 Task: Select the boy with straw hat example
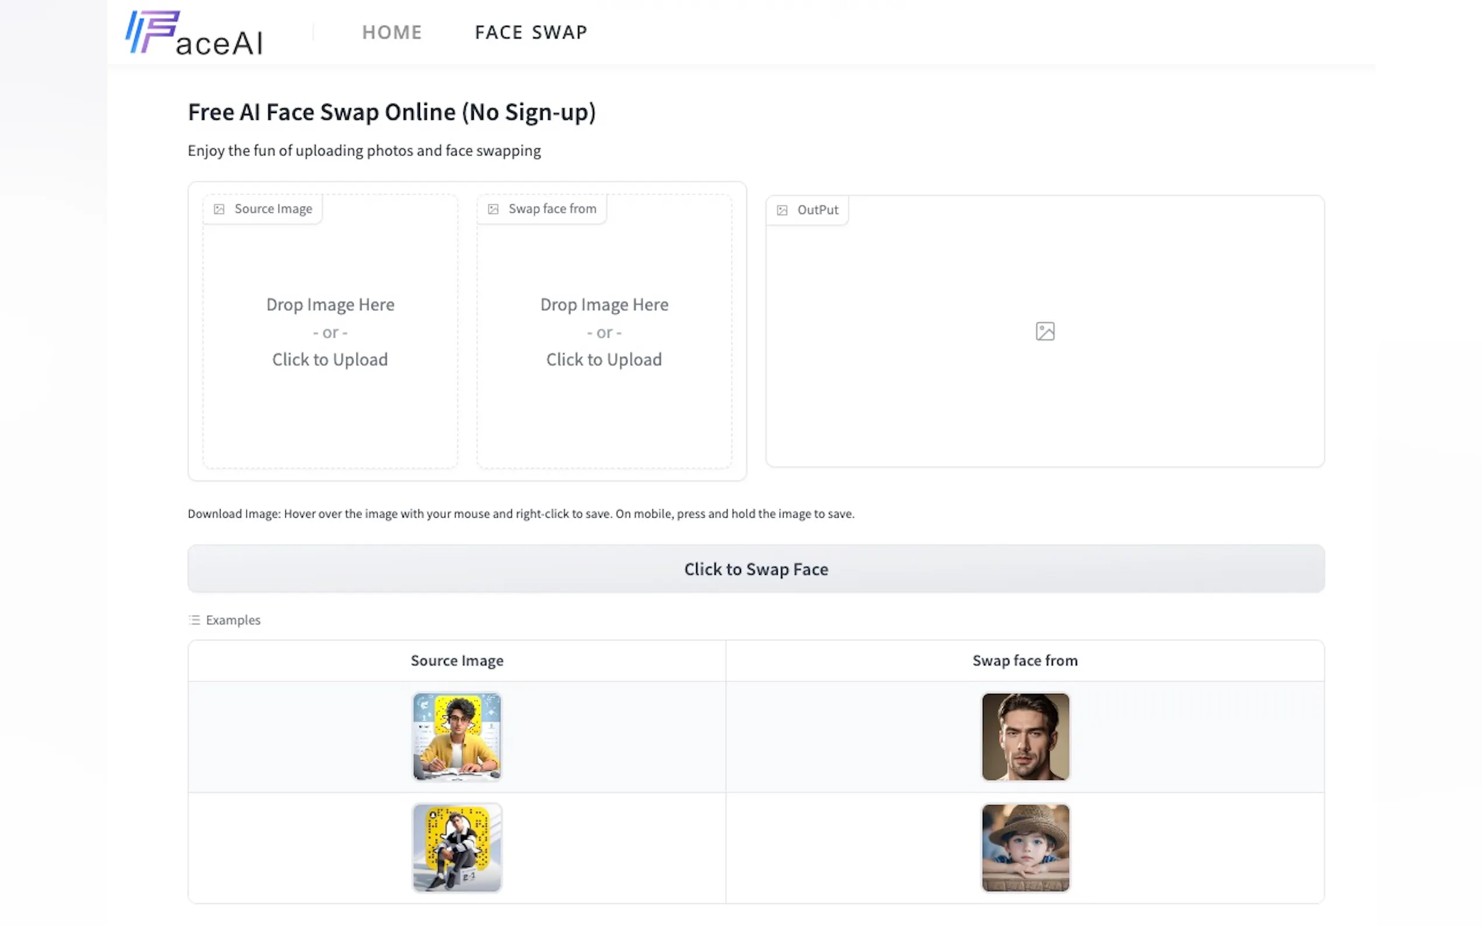[x=1025, y=848]
